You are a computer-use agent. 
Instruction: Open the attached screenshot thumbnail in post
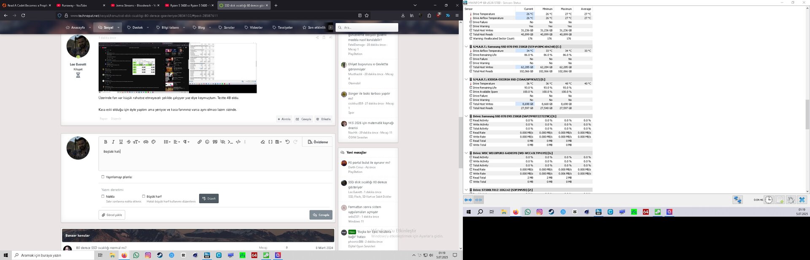[178, 67]
